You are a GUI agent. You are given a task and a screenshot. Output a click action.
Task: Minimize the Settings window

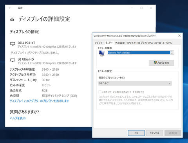132,8
